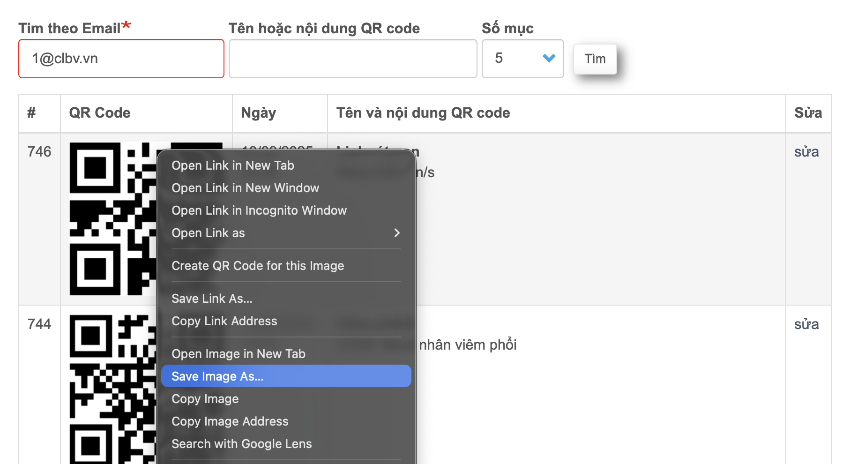This screenshot has height=464, width=850.
Task: Choose Copy Image from context menu
Action: [x=205, y=399]
